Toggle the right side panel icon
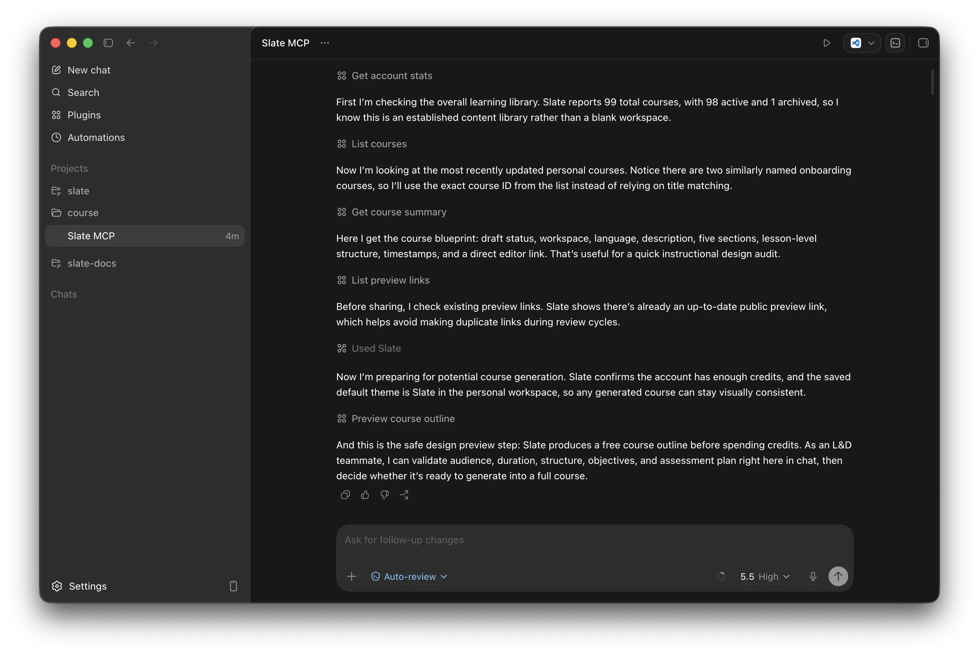Viewport: 979px width, 655px height. click(x=923, y=43)
